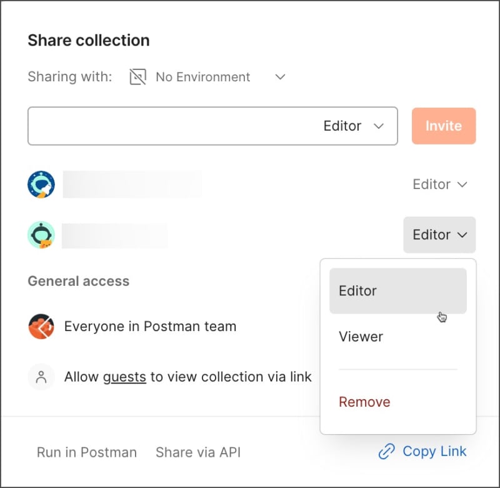Select Remove in the role menu
The image size is (500, 488).
[364, 402]
